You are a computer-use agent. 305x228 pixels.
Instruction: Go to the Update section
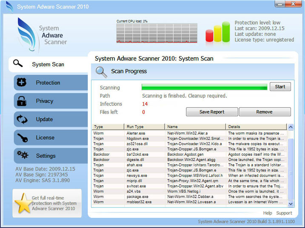51,119
